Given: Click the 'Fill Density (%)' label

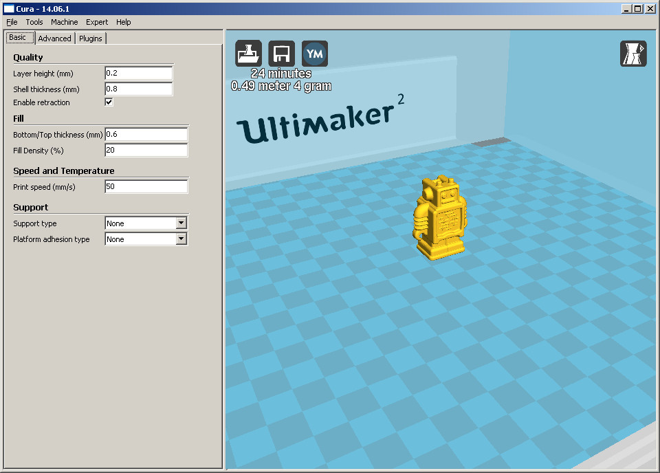Looking at the screenshot, I should click(x=38, y=151).
